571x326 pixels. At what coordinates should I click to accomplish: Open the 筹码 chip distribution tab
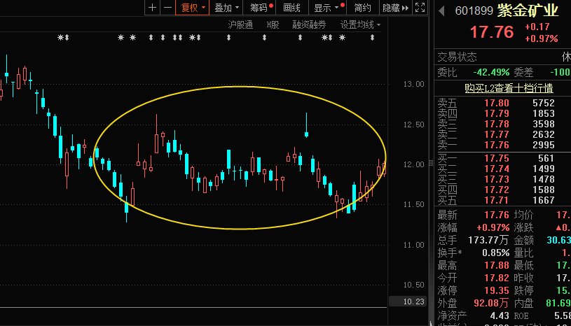click(261, 8)
